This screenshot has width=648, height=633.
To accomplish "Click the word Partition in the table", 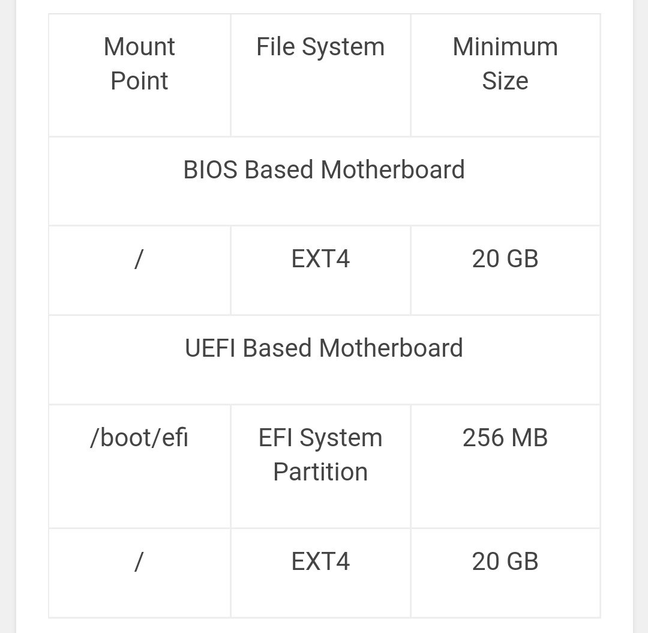I will (320, 472).
